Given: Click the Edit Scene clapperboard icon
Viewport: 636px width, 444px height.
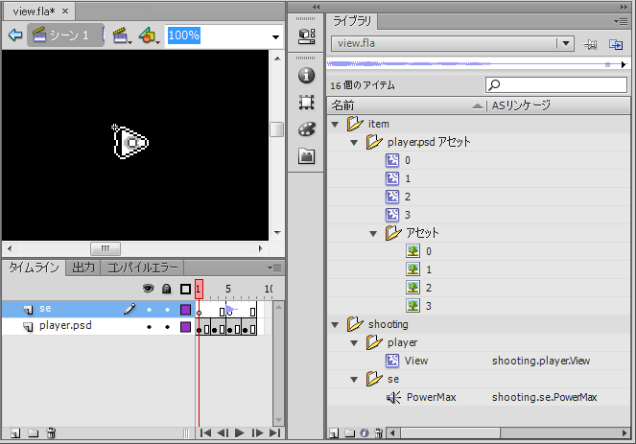Looking at the screenshot, I should (122, 35).
